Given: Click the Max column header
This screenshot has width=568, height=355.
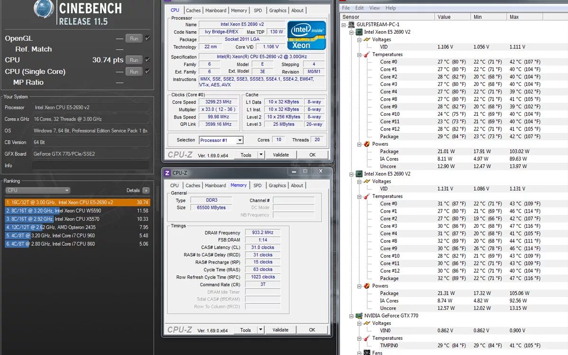Looking at the screenshot, I should (x=524, y=17).
